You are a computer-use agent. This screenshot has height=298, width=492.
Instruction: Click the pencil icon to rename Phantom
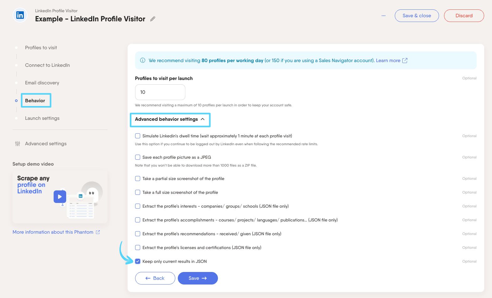click(x=153, y=19)
